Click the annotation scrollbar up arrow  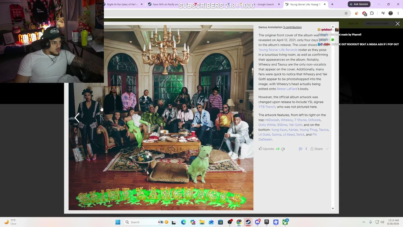[333, 27]
